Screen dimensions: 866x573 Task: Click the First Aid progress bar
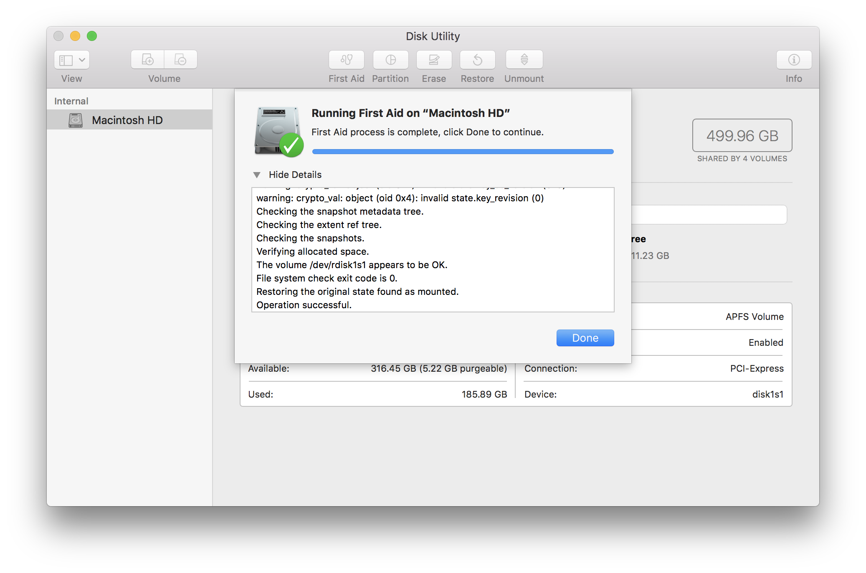tap(463, 152)
